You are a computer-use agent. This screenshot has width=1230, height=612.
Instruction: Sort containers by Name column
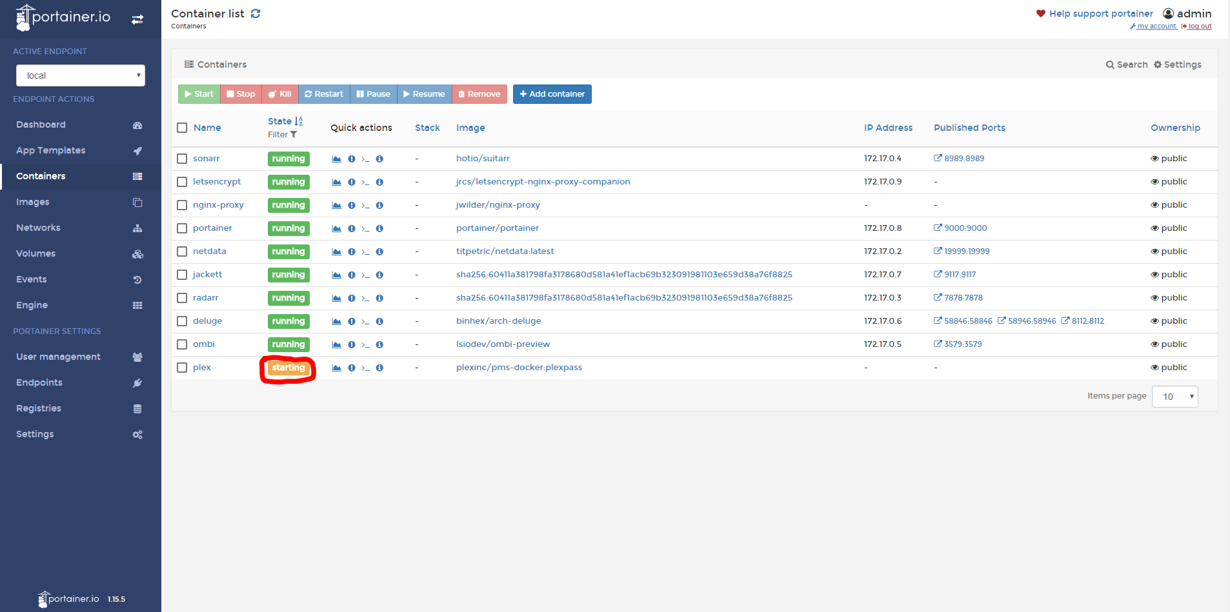[x=207, y=128]
